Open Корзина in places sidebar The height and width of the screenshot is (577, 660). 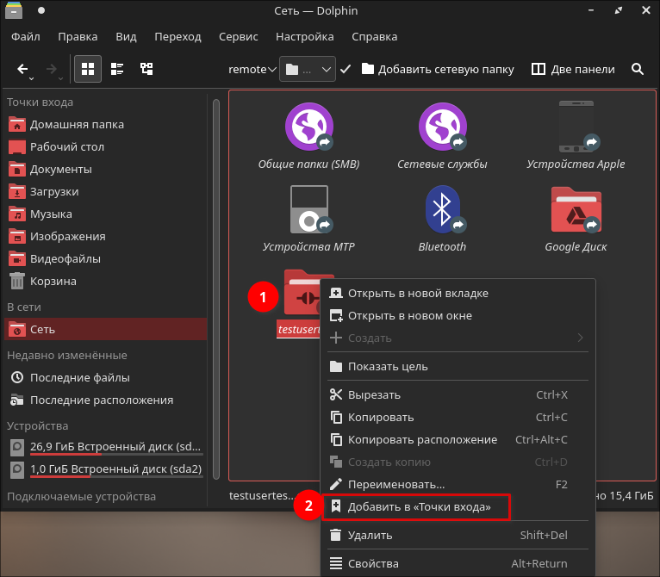point(53,281)
